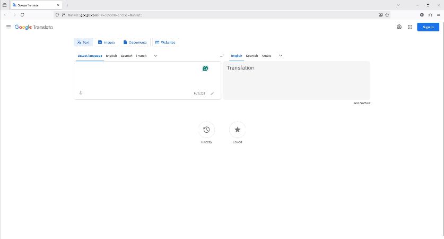Choose Detect language as source

90,56
